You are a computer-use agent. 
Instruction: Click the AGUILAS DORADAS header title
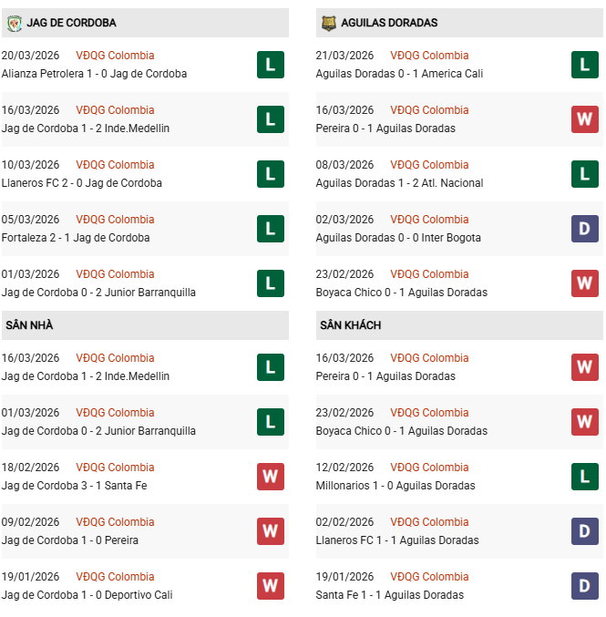click(389, 23)
